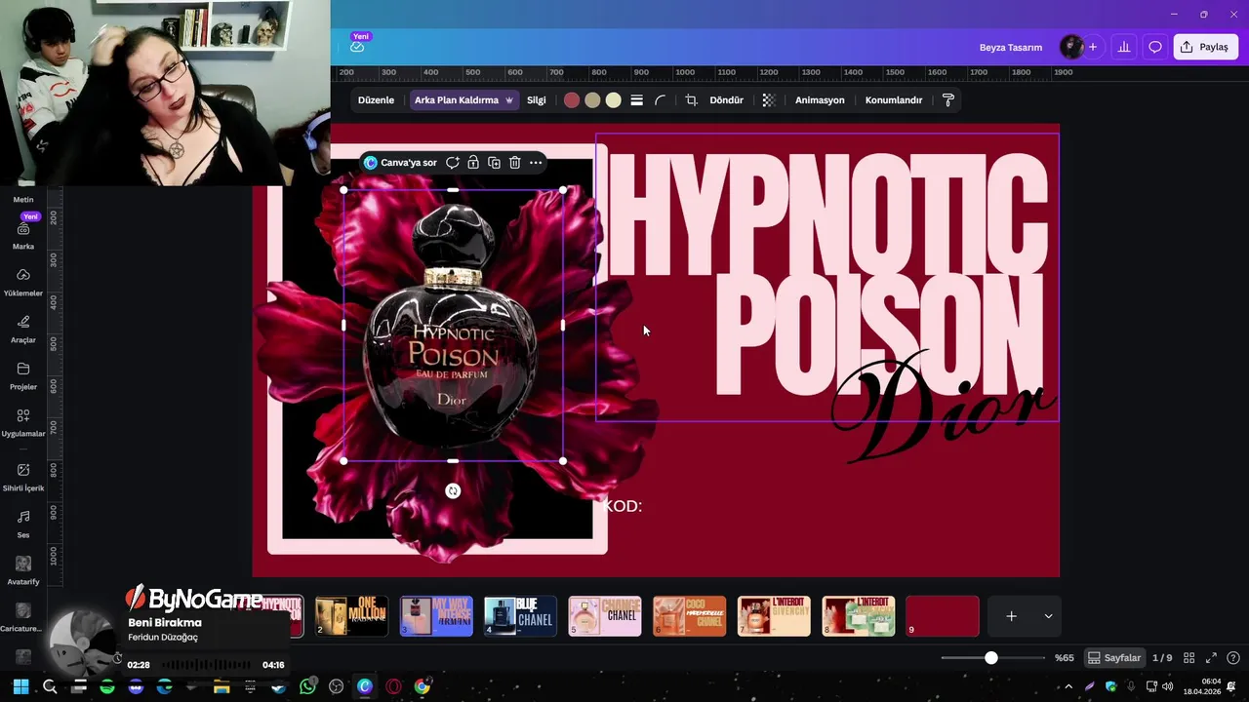Open WhatsApp from the taskbar

(308, 687)
